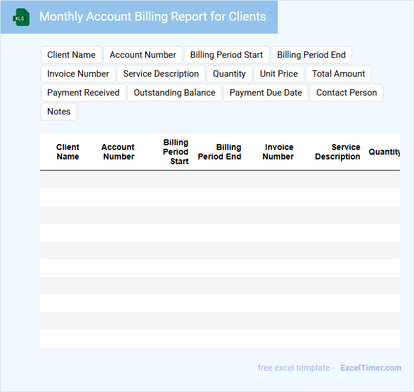
Task: Choose the Billing Period End tag
Action: [311, 55]
